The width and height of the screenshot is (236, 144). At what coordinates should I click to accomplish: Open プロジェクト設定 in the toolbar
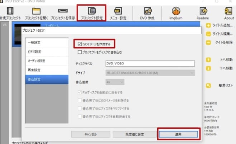(x=92, y=12)
